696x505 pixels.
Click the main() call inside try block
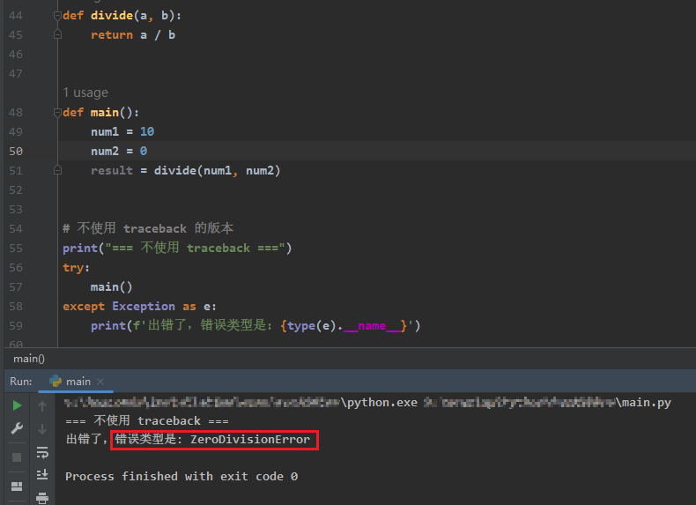pos(111,287)
